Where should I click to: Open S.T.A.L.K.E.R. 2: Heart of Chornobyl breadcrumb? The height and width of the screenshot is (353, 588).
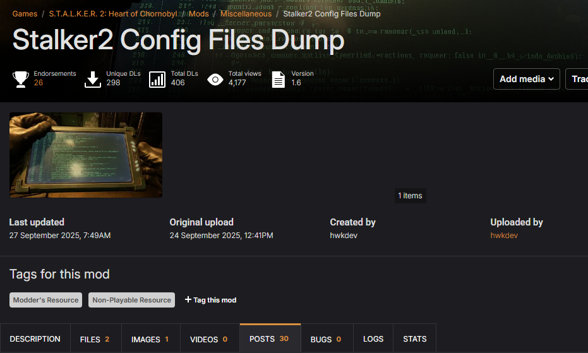pyautogui.click(x=113, y=14)
